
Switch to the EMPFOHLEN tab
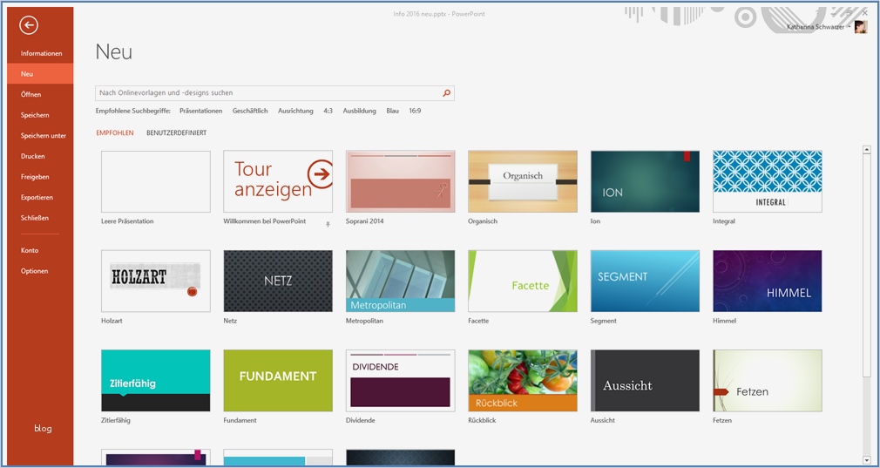click(115, 133)
